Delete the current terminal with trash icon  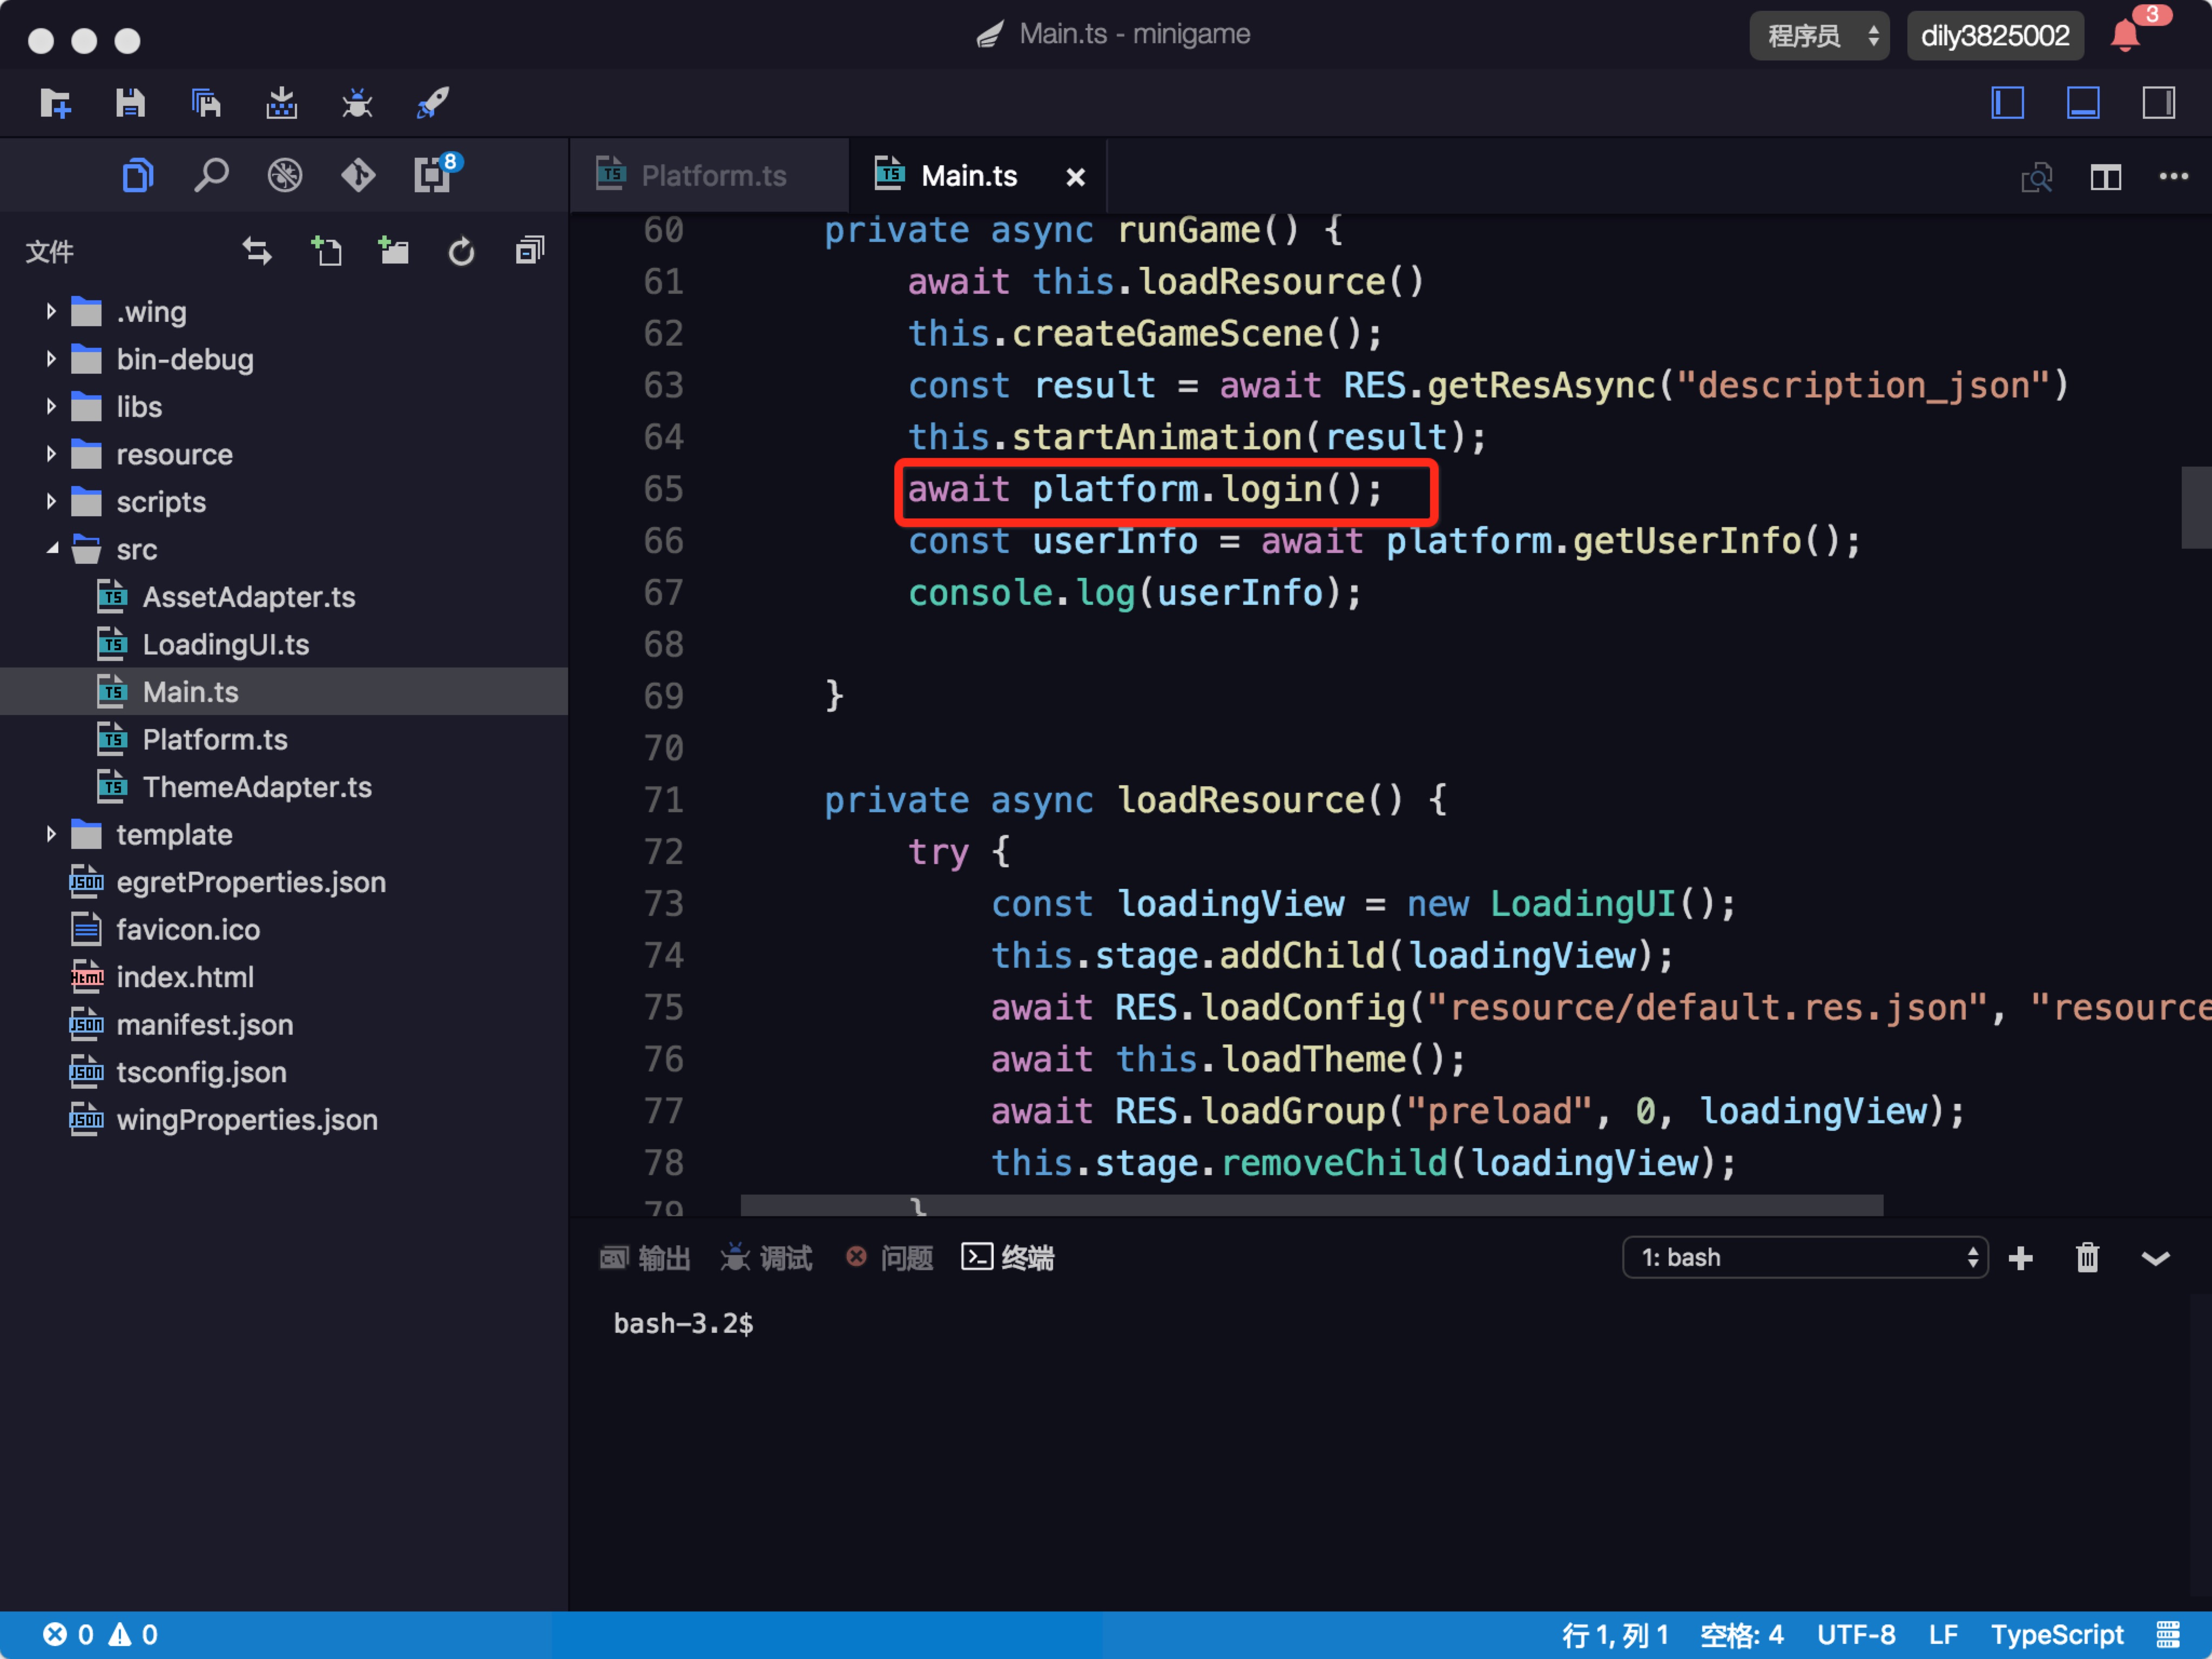[x=2086, y=1257]
